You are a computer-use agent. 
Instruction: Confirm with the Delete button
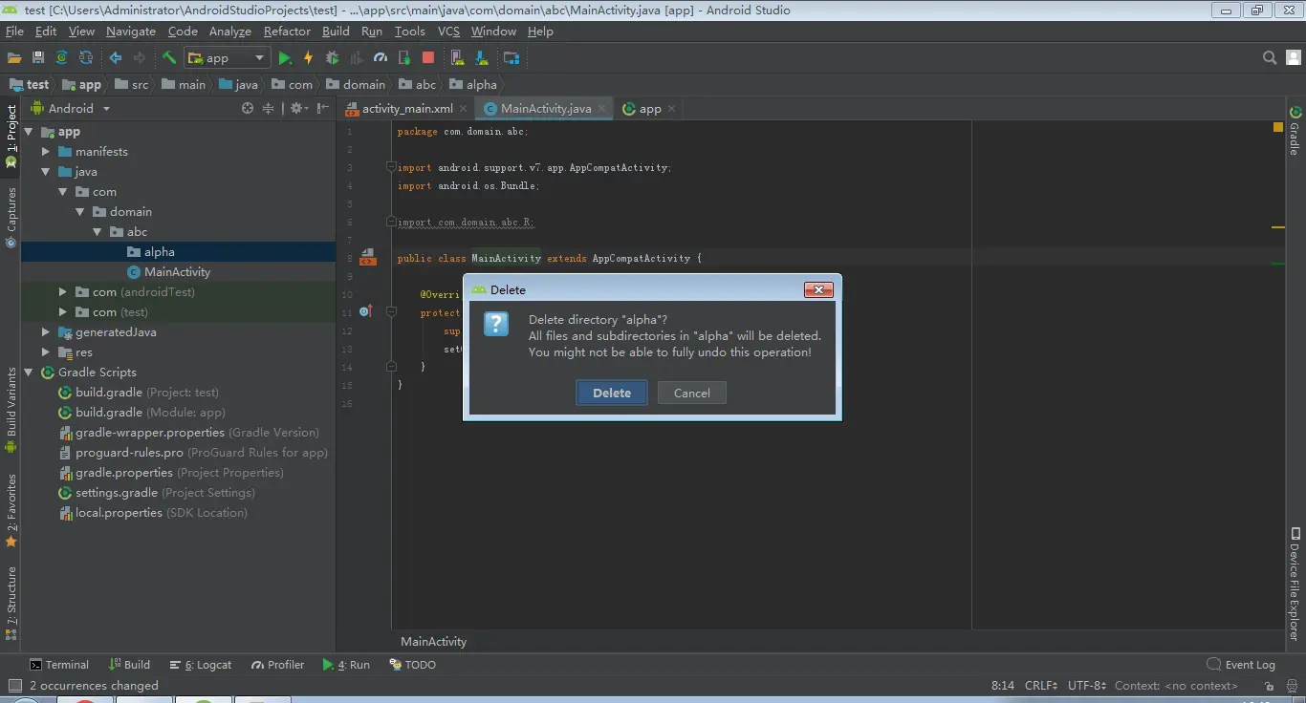click(612, 393)
